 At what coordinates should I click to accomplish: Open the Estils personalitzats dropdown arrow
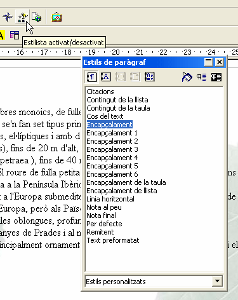pos(217,282)
